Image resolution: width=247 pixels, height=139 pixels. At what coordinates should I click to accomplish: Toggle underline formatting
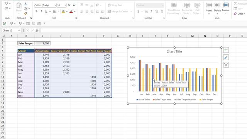pyautogui.click(x=46, y=11)
